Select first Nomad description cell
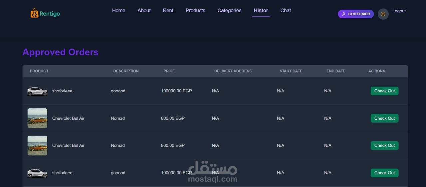426x187 pixels. click(x=118, y=118)
